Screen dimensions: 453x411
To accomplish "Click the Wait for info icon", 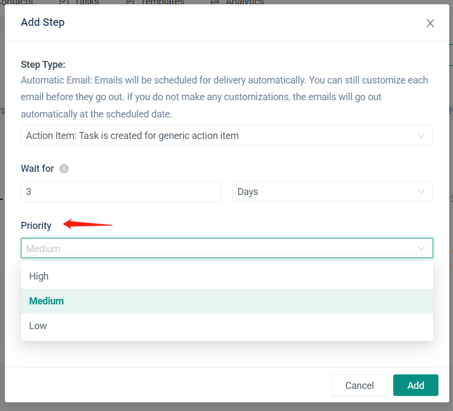I will tap(64, 169).
